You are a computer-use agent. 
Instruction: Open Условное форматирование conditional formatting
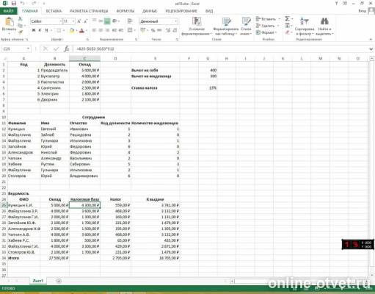[197, 26]
